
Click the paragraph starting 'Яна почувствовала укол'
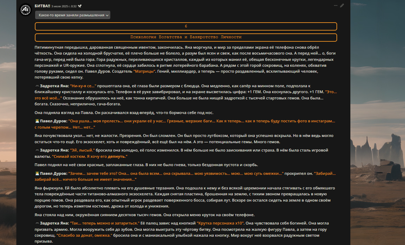(x=184, y=139)
